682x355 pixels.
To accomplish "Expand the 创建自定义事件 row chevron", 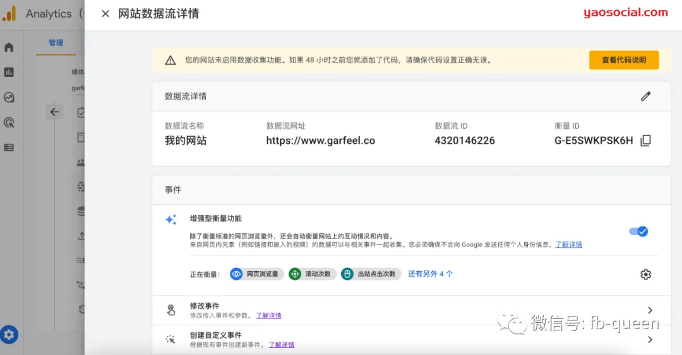I will pos(650,340).
